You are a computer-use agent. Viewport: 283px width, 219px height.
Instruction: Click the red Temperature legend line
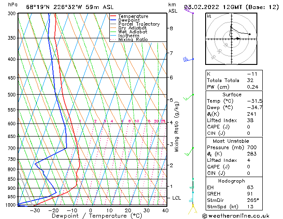click(113, 16)
